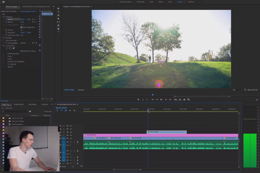260x173 pixels.
Task: Toggle Linked Selection in timeline
Action: [66, 110]
